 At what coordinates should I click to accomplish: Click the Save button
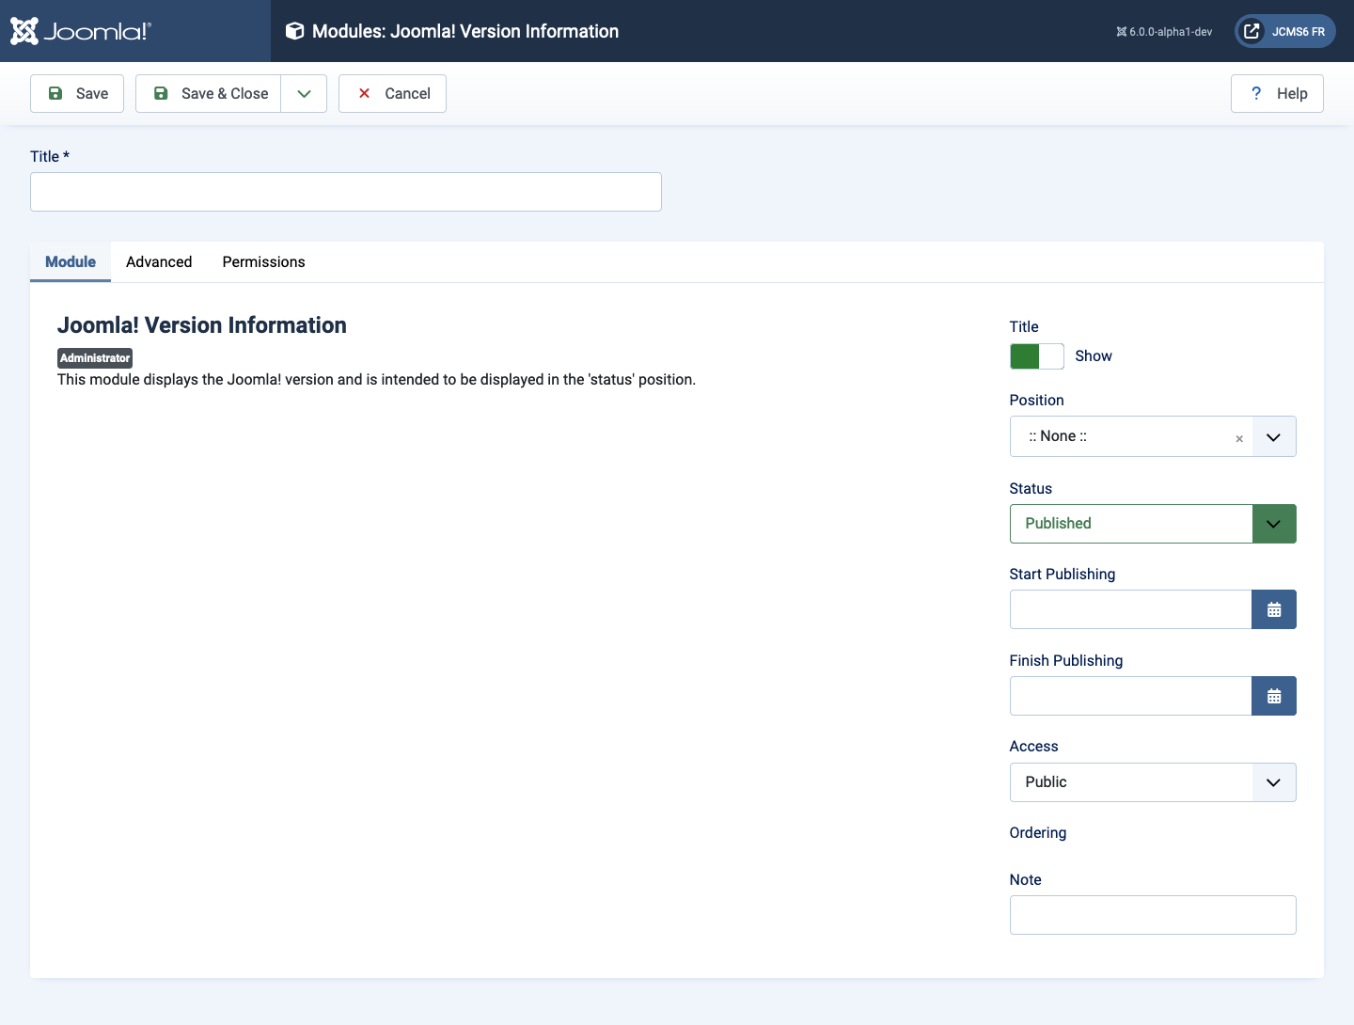pyautogui.click(x=77, y=93)
